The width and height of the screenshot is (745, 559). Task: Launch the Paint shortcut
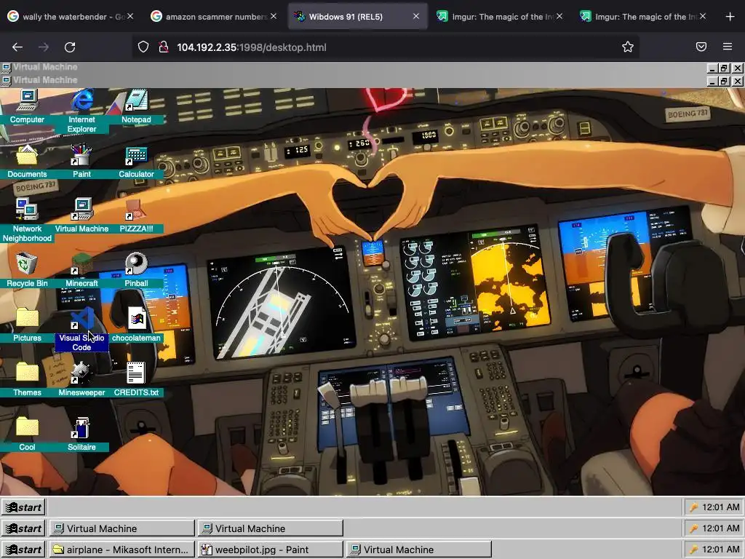pyautogui.click(x=81, y=162)
